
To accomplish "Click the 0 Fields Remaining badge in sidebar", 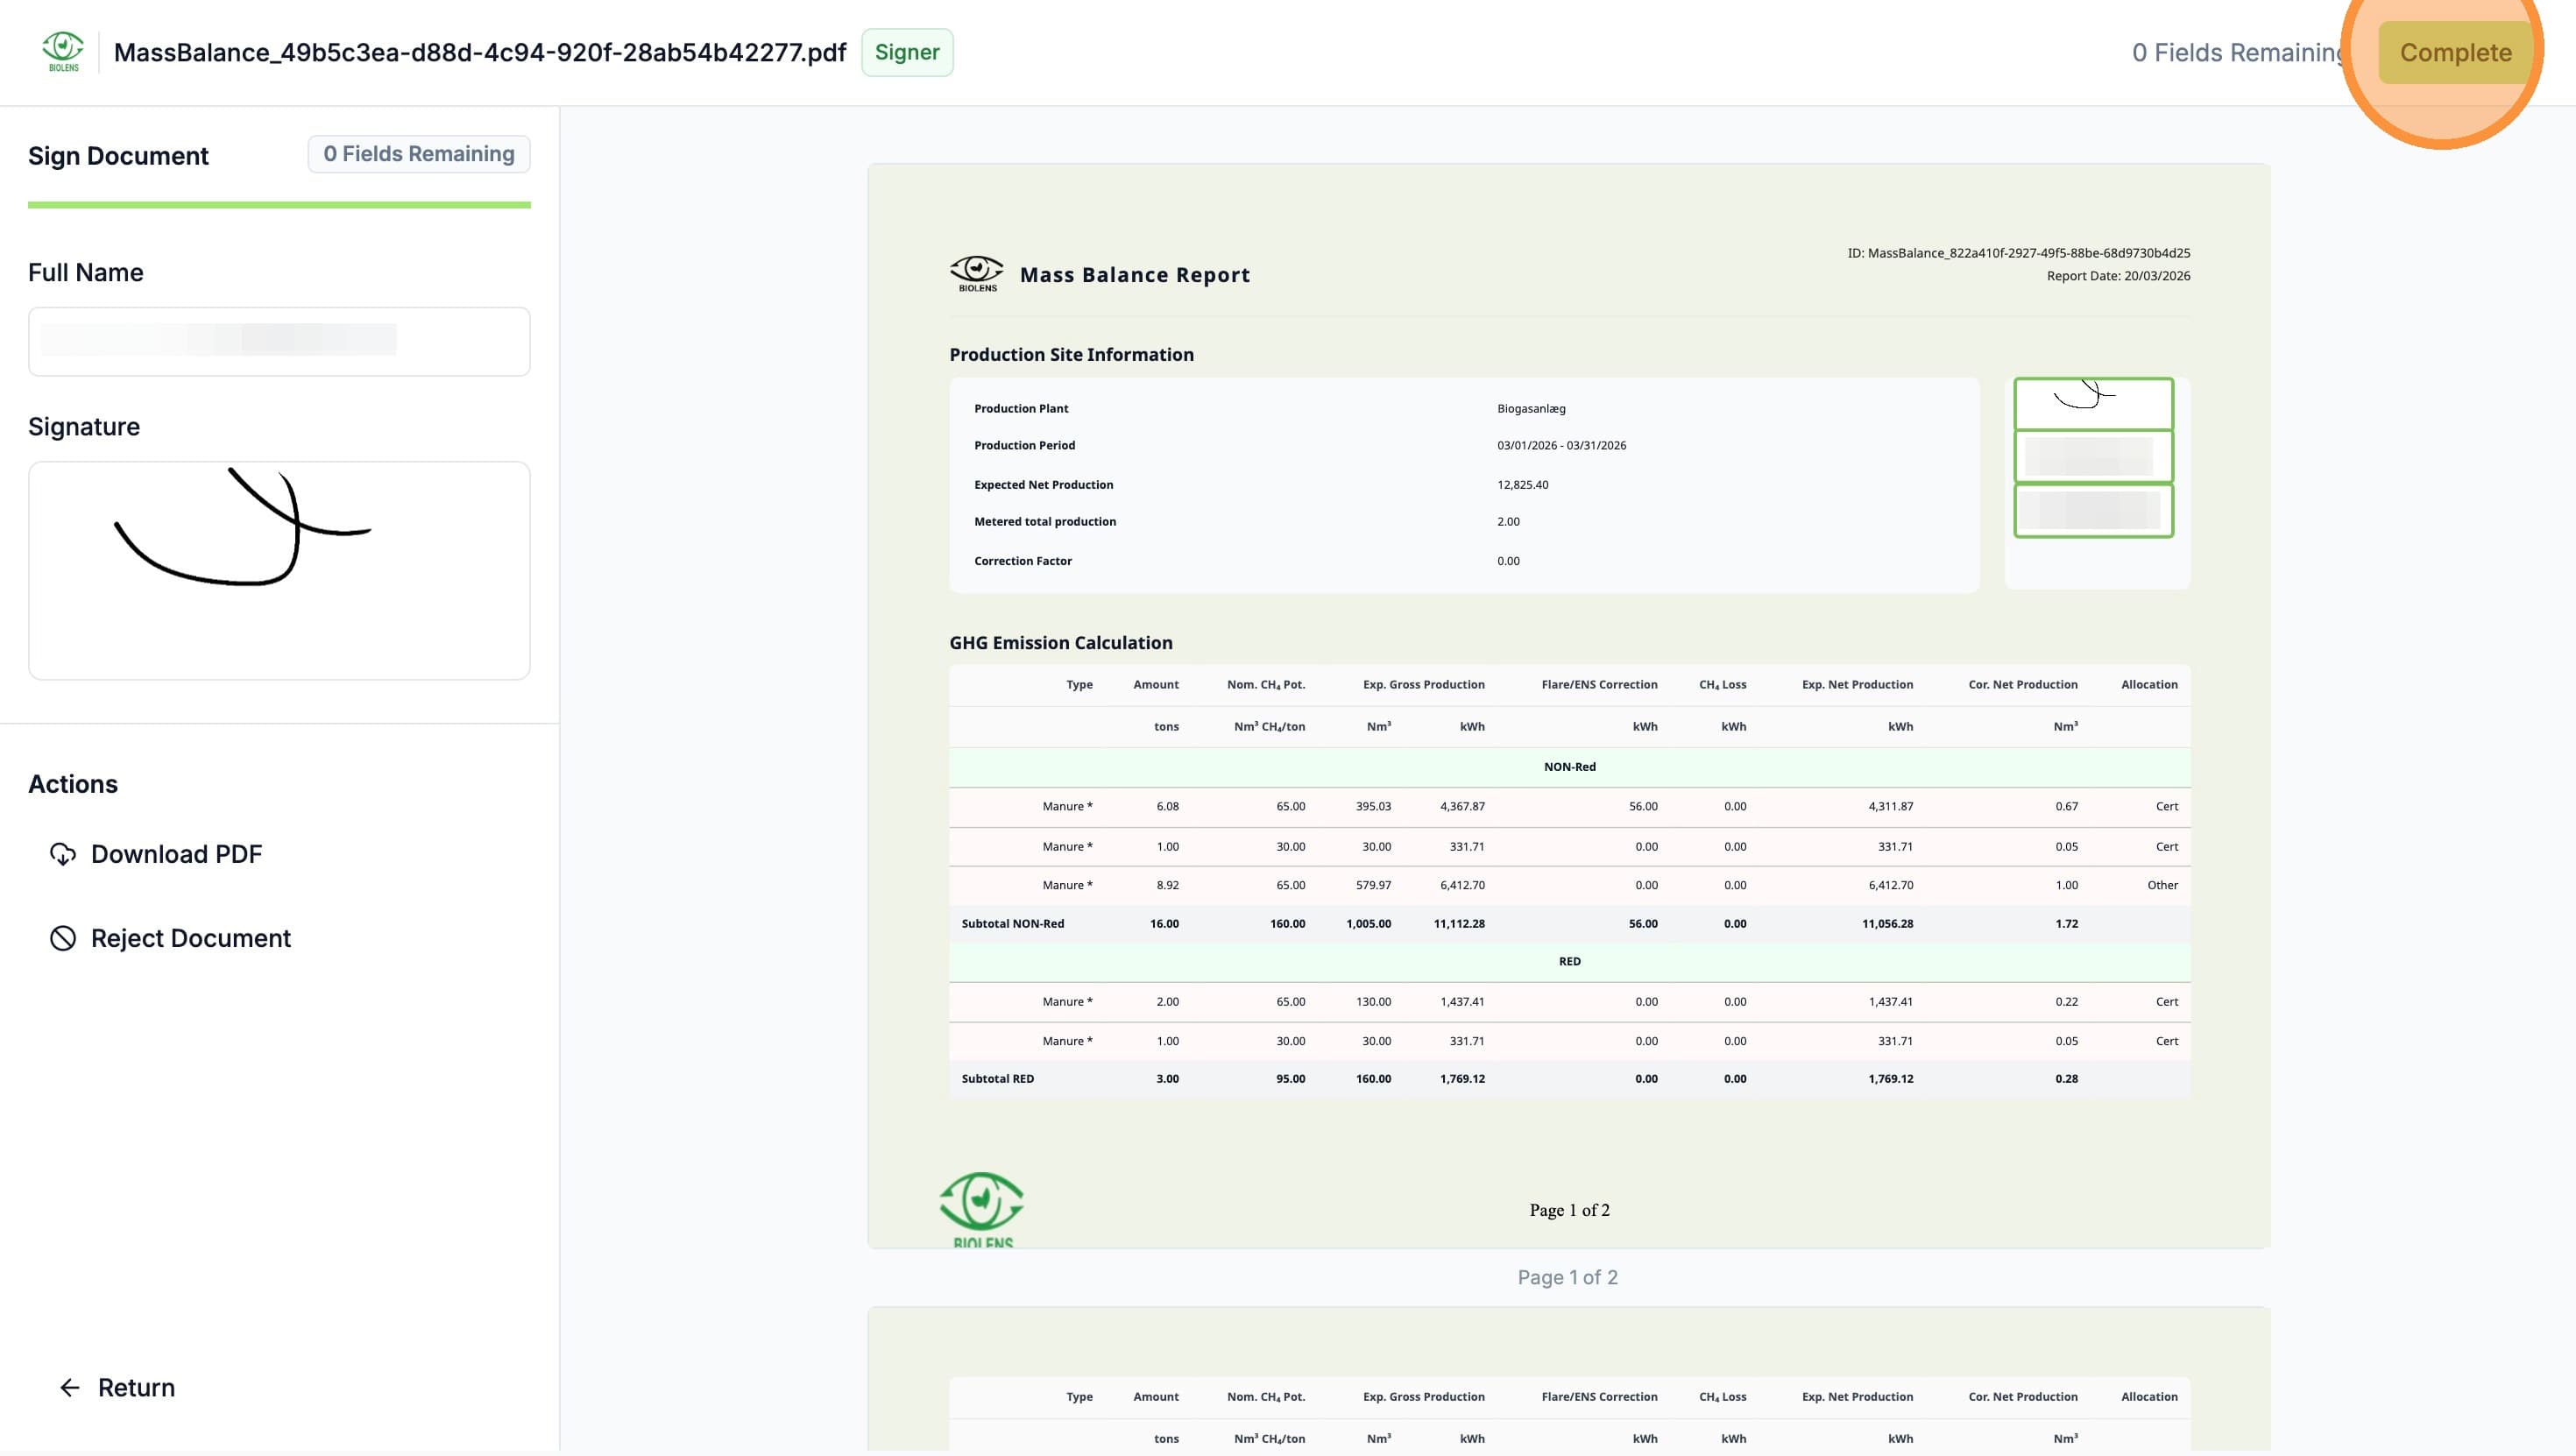I will (419, 154).
